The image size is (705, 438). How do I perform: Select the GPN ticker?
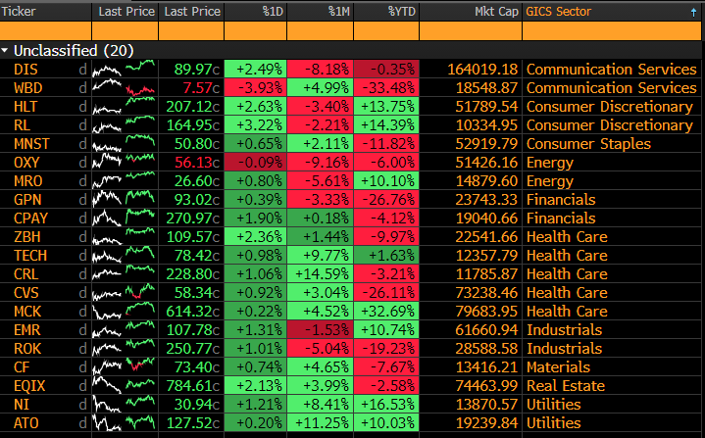(27, 200)
